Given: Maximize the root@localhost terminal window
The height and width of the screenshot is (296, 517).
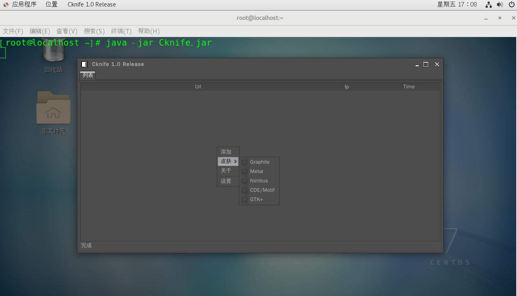Looking at the screenshot, I should click(500, 18).
